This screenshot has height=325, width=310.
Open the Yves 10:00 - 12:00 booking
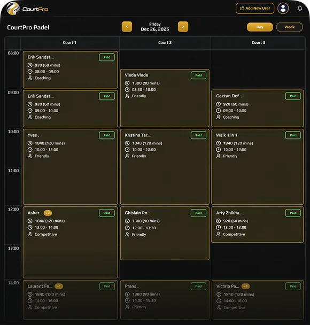[70, 167]
